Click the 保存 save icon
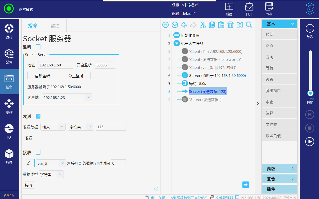Image resolution: width=319 pixels, height=199 pixels. pos(269,9)
